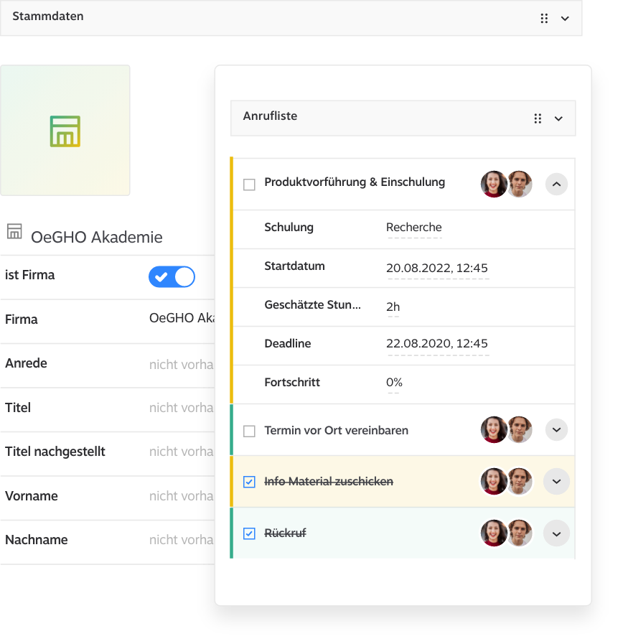This screenshot has width=618, height=644.
Task: Click the Titel nachgestellt field value
Action: 182,452
